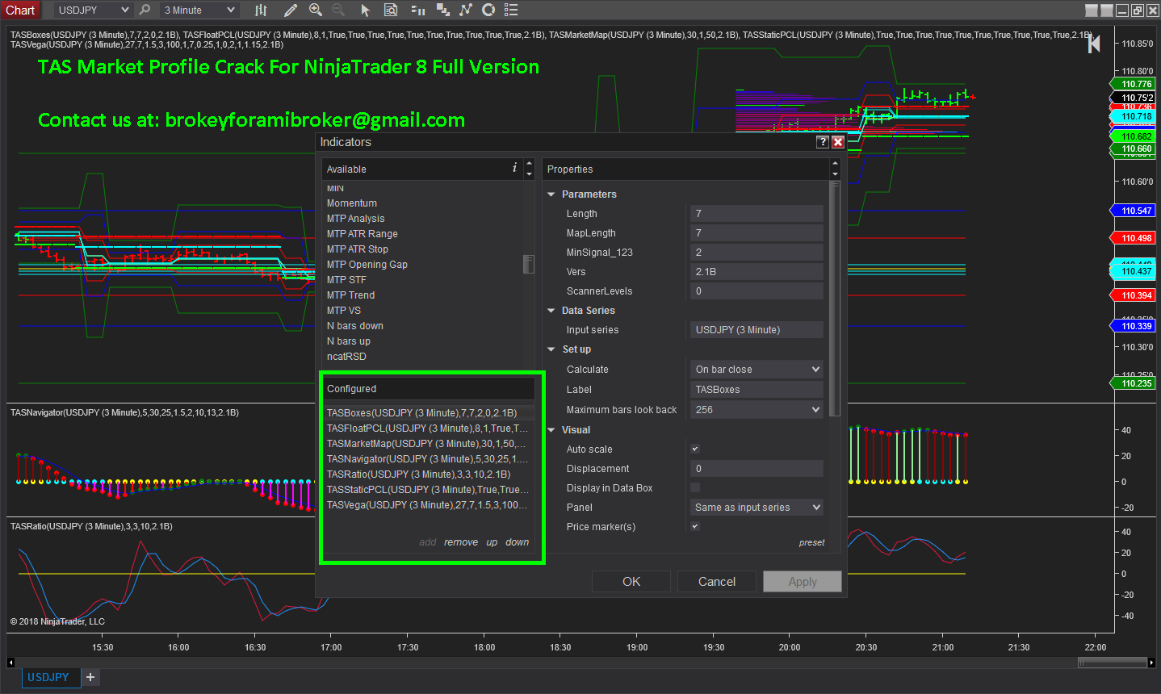Click the horizontal scrollbar left arrow

(10, 663)
